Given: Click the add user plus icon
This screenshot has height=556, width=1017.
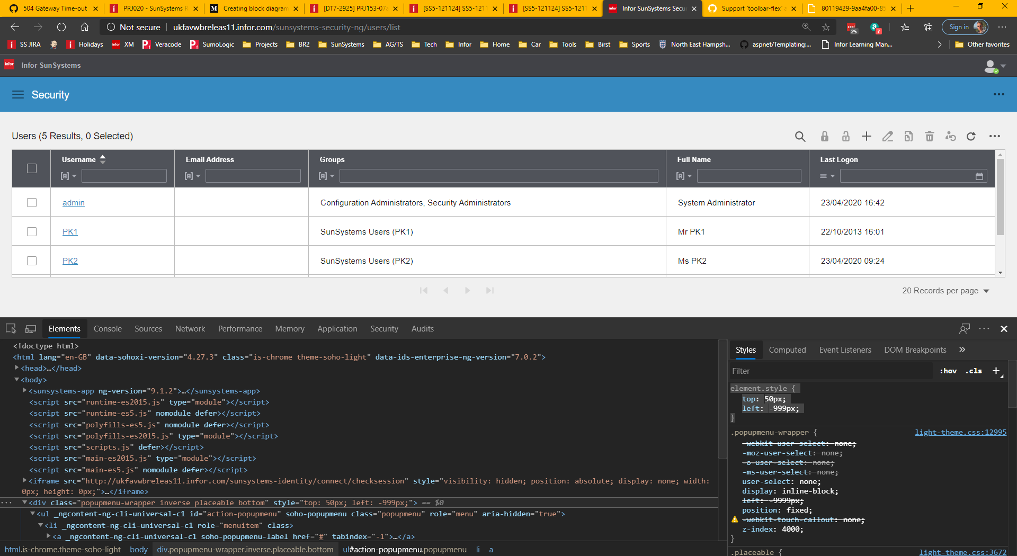Looking at the screenshot, I should pyautogui.click(x=866, y=137).
